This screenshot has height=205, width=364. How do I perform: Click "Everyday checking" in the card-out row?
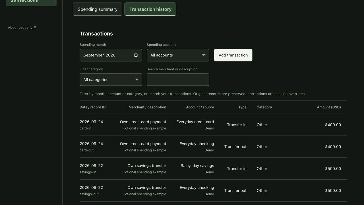coord(197,144)
